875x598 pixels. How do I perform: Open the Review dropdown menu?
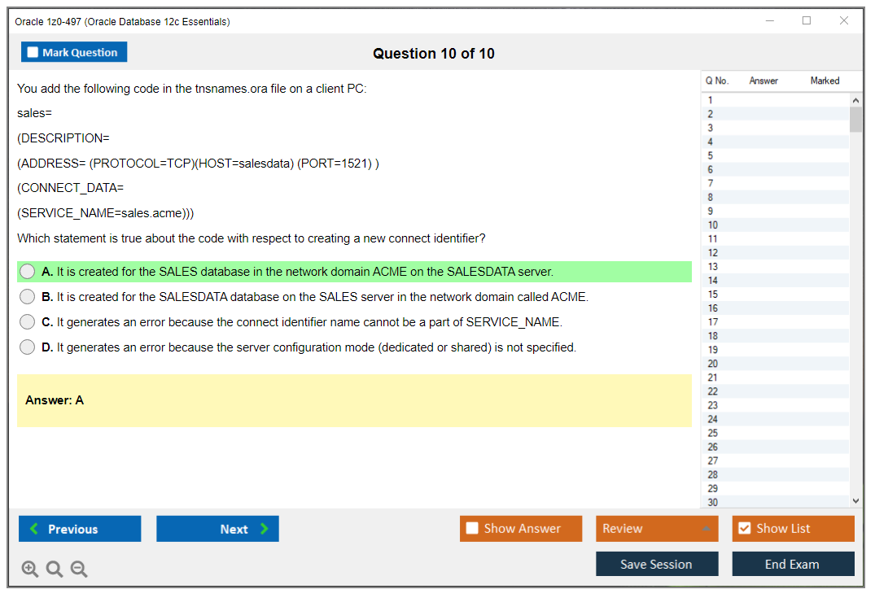coord(657,529)
